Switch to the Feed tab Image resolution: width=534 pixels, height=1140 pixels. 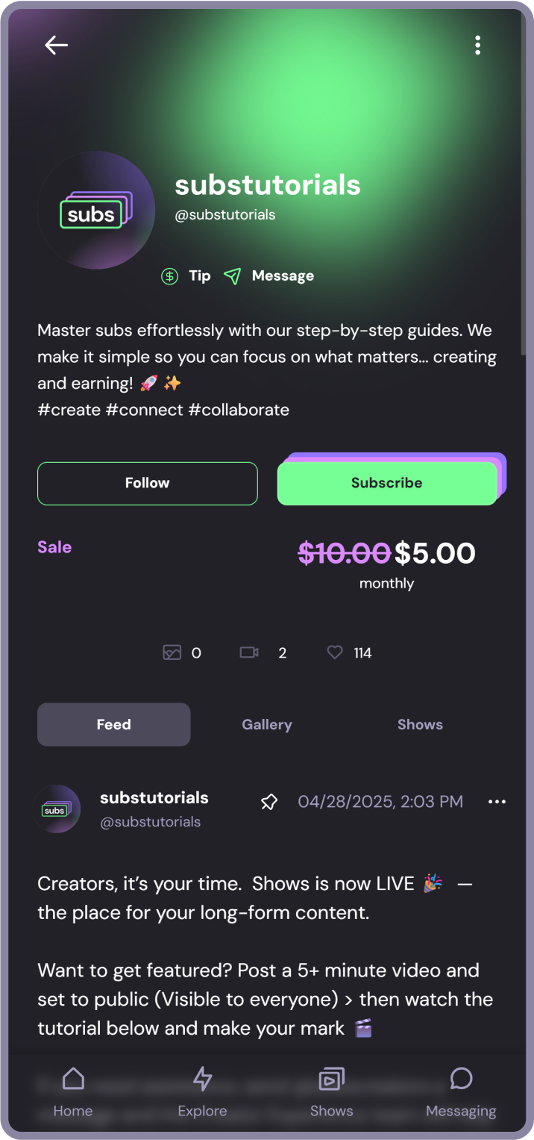point(113,724)
